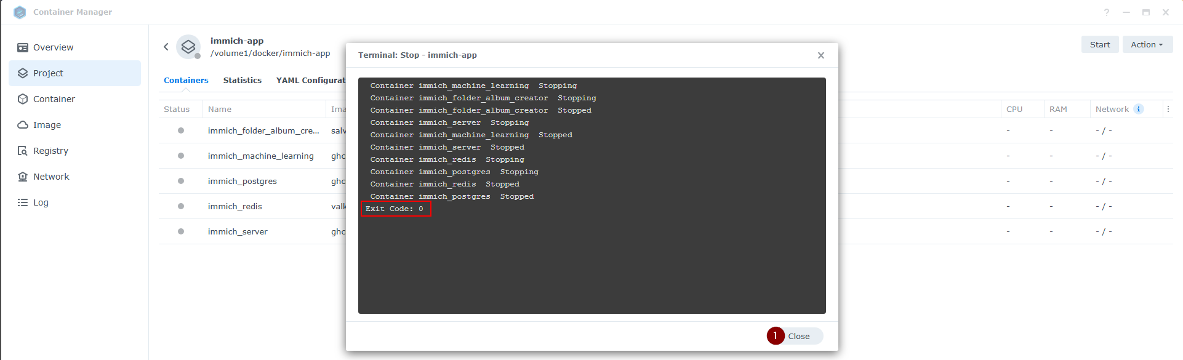Screen dimensions: 1183x360
Task: Switch to the Statistics tab
Action: 242,81
